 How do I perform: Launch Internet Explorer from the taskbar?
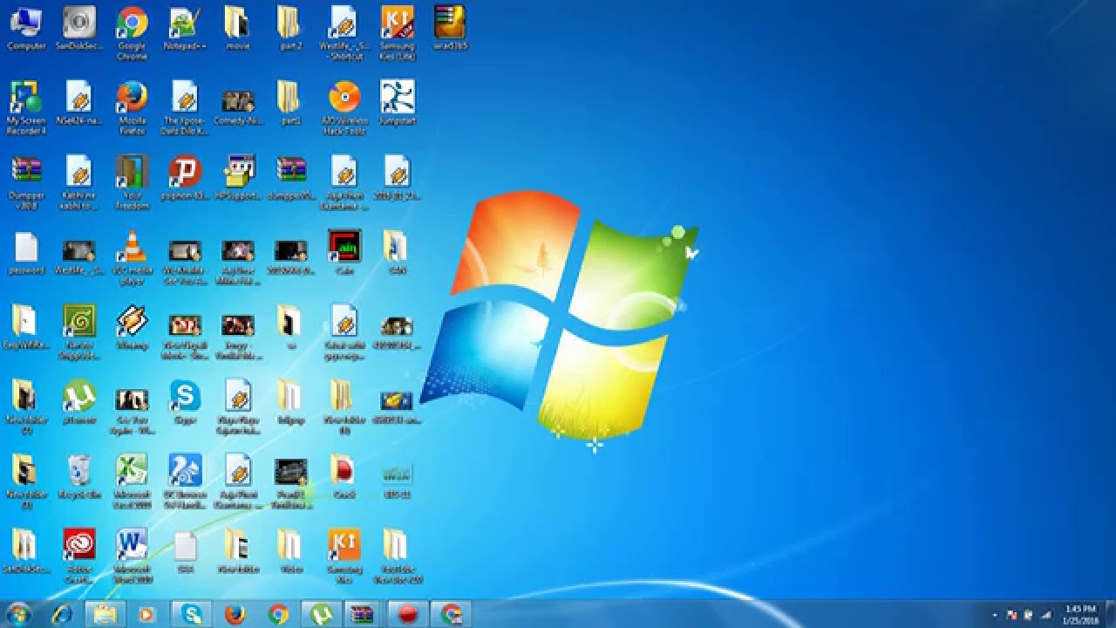click(x=63, y=615)
